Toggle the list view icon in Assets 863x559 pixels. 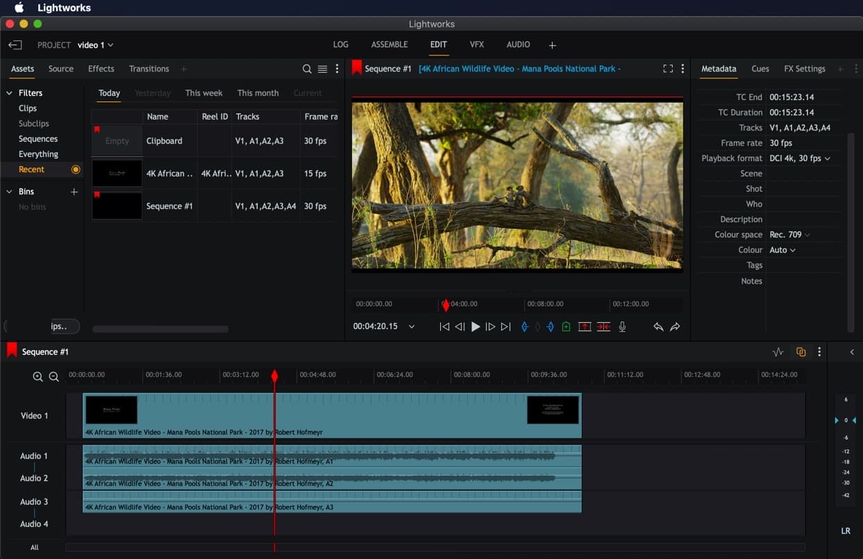click(x=322, y=69)
